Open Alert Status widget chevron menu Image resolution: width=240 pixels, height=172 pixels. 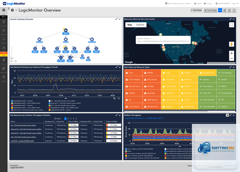(x=234, y=67)
